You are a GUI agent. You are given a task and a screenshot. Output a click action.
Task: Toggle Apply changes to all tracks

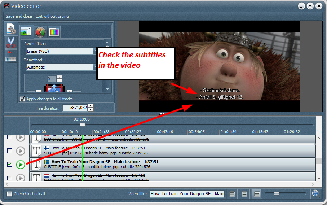coord(22,99)
